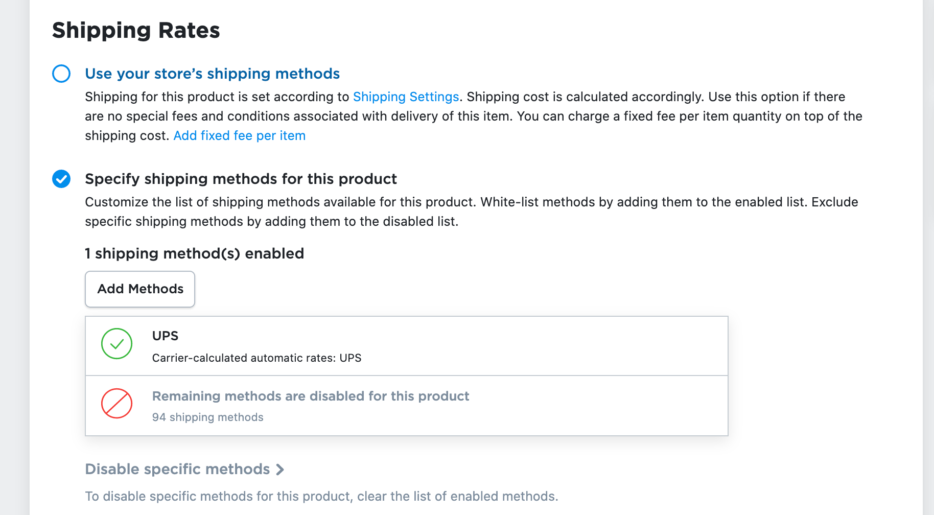Click the "Specify shipping methods for this product" label
Viewport: 934px width, 515px height.
pyautogui.click(x=241, y=179)
